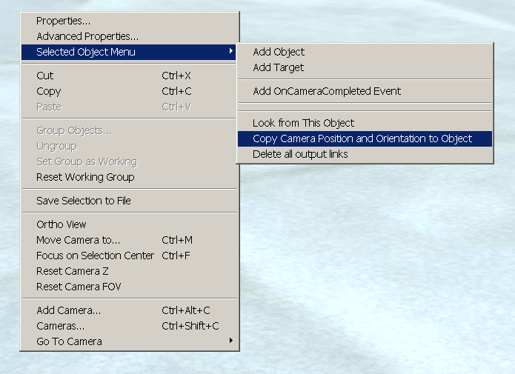Expand the Go To Camera submenu arrow
The width and height of the screenshot is (515, 374).
(x=231, y=341)
